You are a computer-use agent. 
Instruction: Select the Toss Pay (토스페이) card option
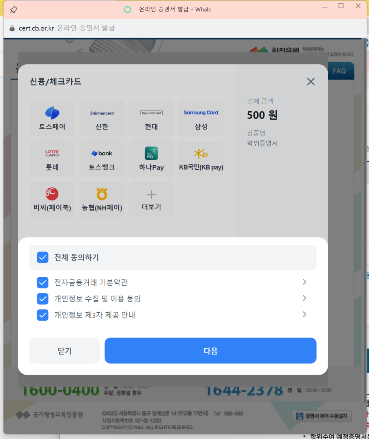click(x=52, y=118)
